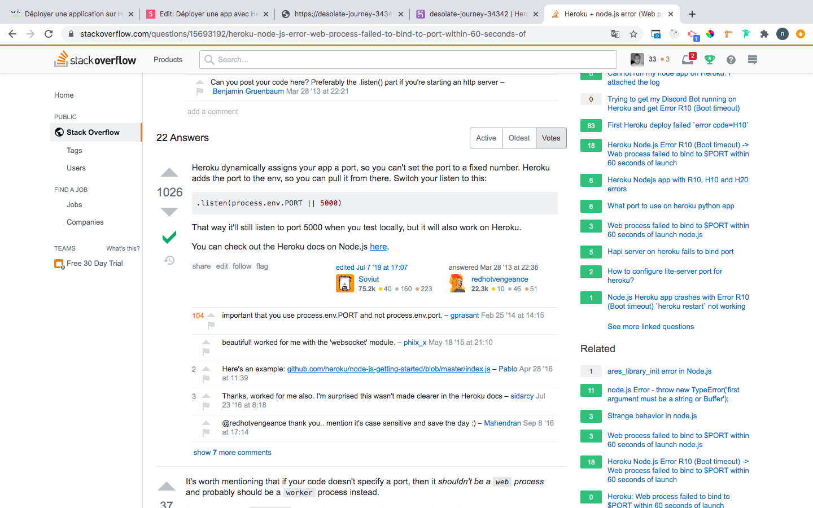Open the github.com/heroku/node-js-getting-started link
Screen dimensions: 813x508
(388, 369)
